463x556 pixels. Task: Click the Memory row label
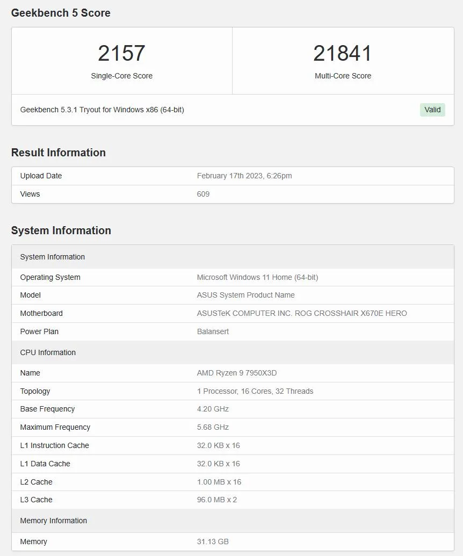33,541
